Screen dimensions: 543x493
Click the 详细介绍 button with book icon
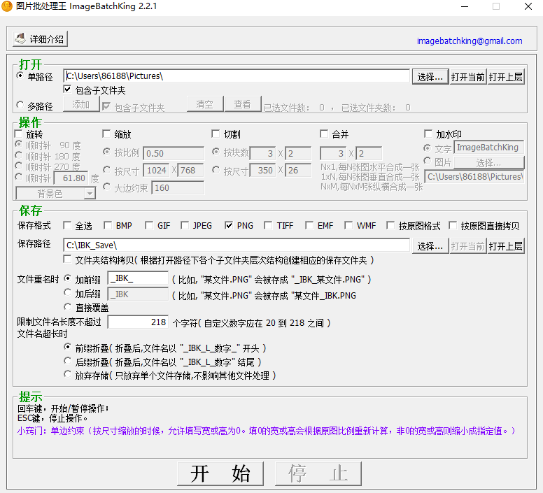coord(39,39)
